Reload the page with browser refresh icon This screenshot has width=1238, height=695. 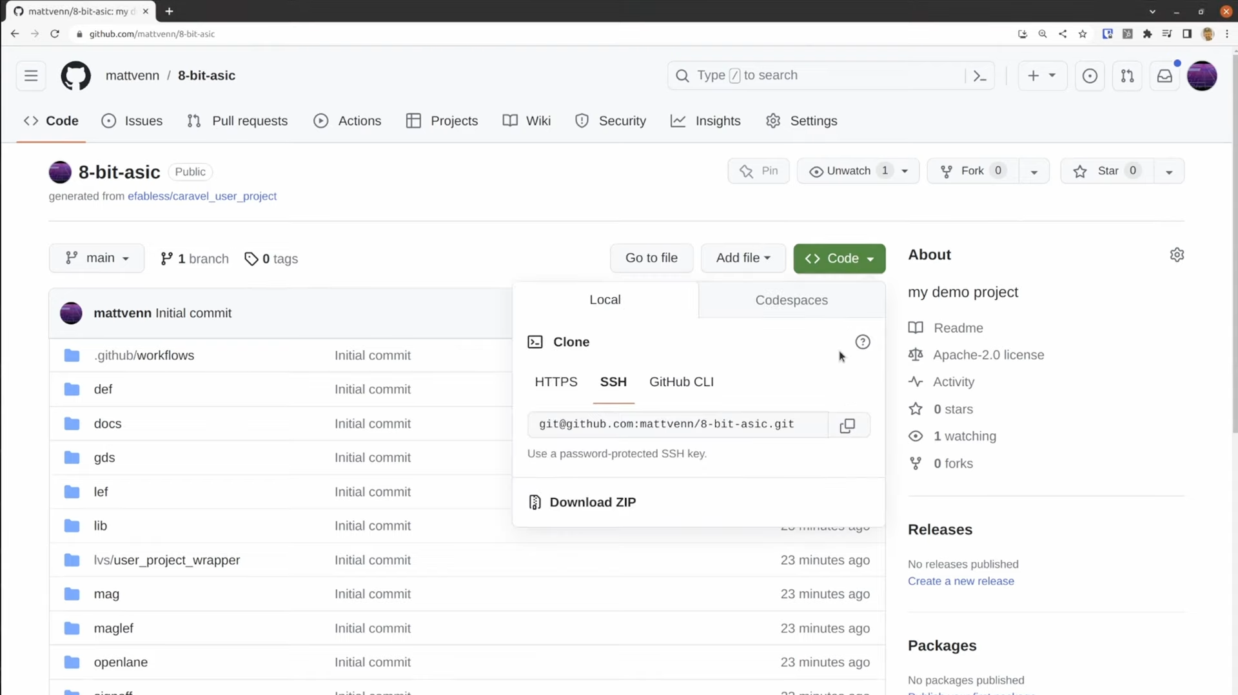tap(55, 34)
